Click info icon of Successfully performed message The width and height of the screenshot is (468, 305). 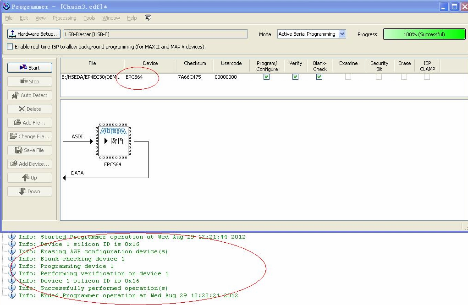[x=12, y=288]
